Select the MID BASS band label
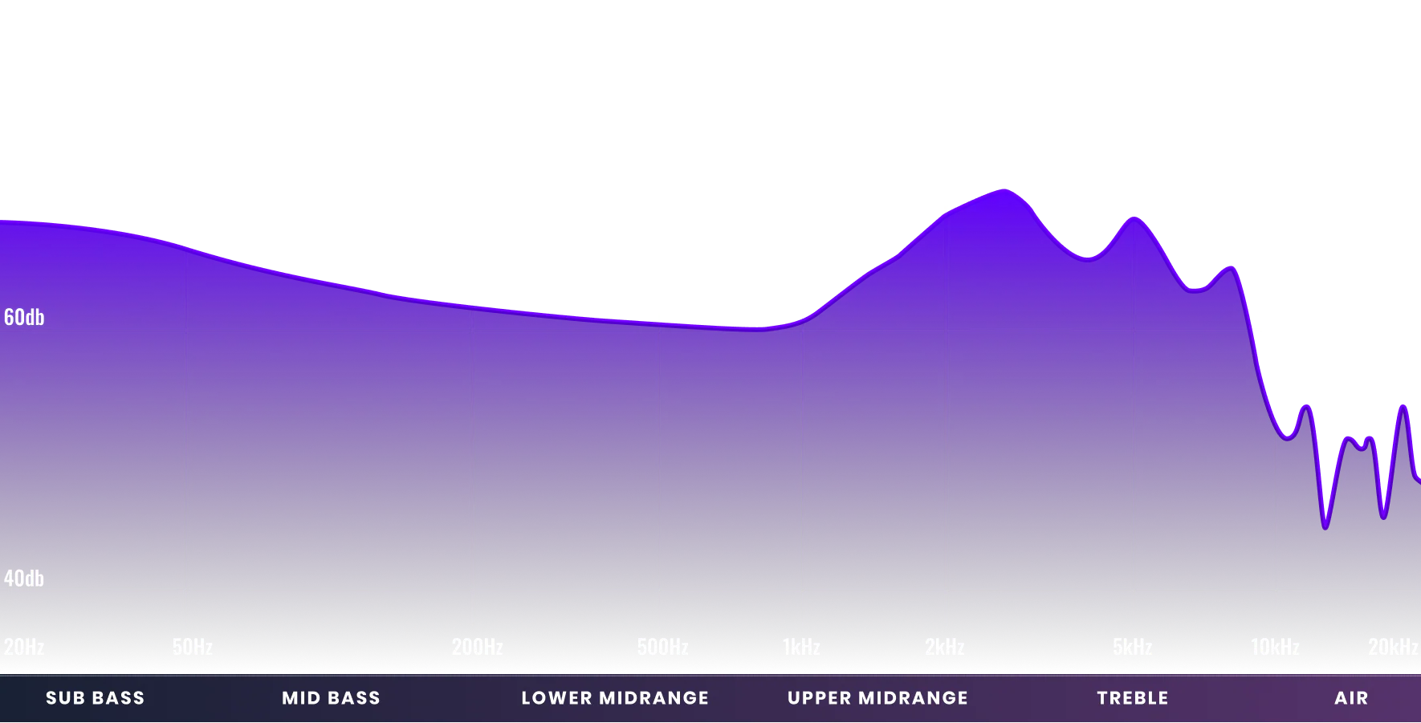 pos(330,698)
